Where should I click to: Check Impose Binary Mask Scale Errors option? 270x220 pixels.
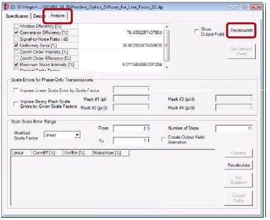pos(15,103)
